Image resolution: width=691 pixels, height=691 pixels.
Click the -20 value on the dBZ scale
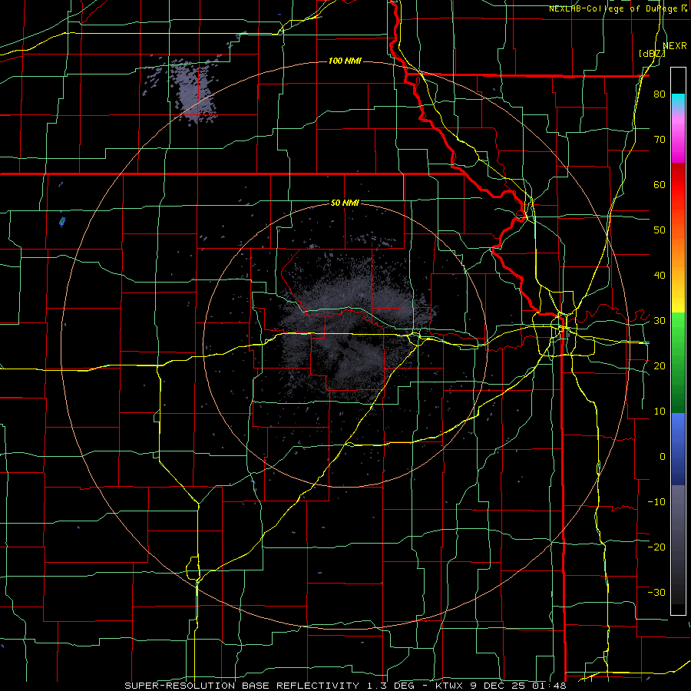pos(656,547)
